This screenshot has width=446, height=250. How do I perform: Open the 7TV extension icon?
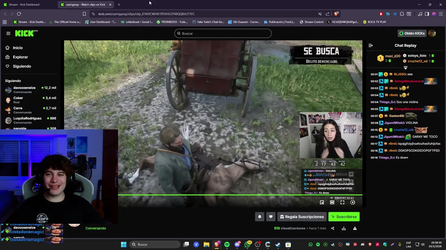click(388, 14)
